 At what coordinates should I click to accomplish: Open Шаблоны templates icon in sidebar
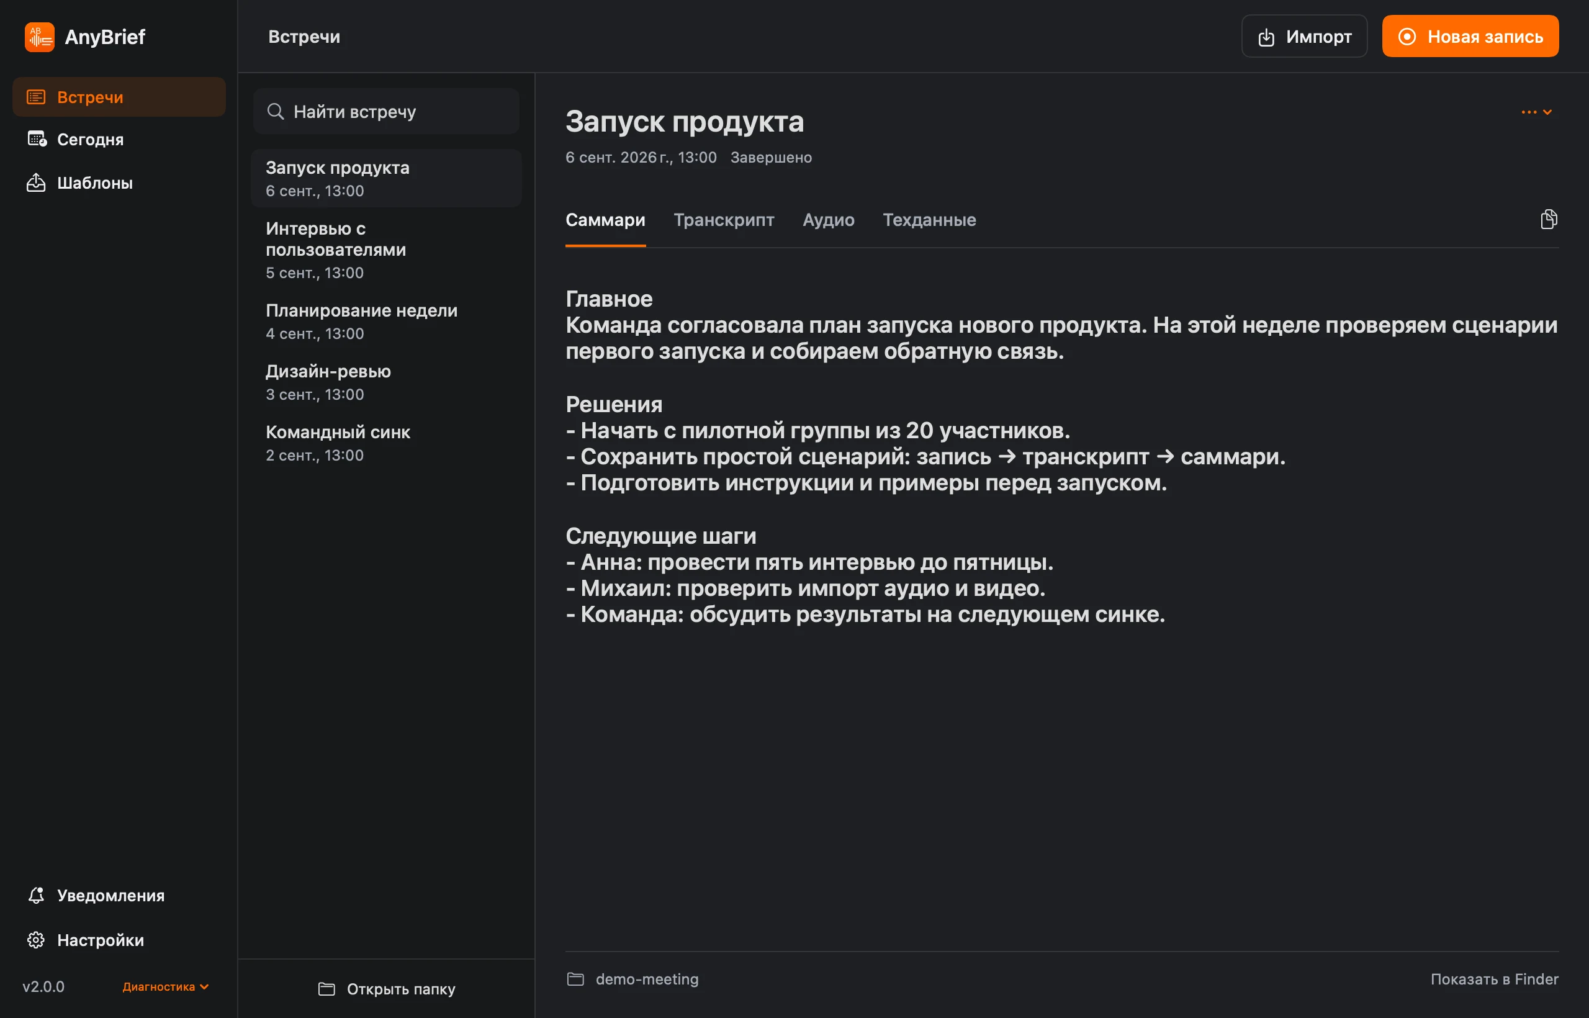(x=37, y=182)
